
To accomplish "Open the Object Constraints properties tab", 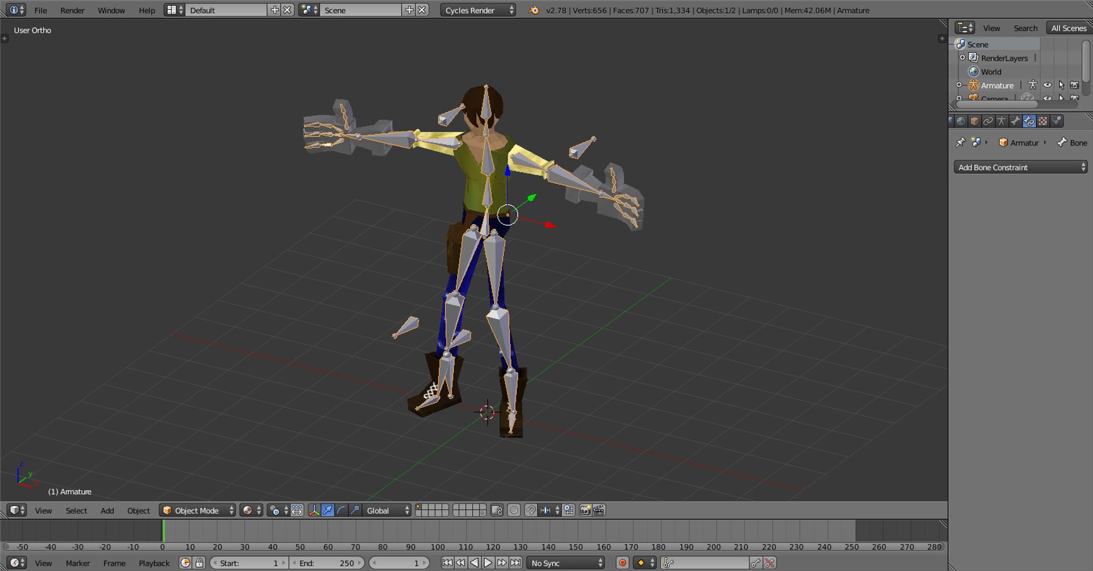I will pos(988,121).
